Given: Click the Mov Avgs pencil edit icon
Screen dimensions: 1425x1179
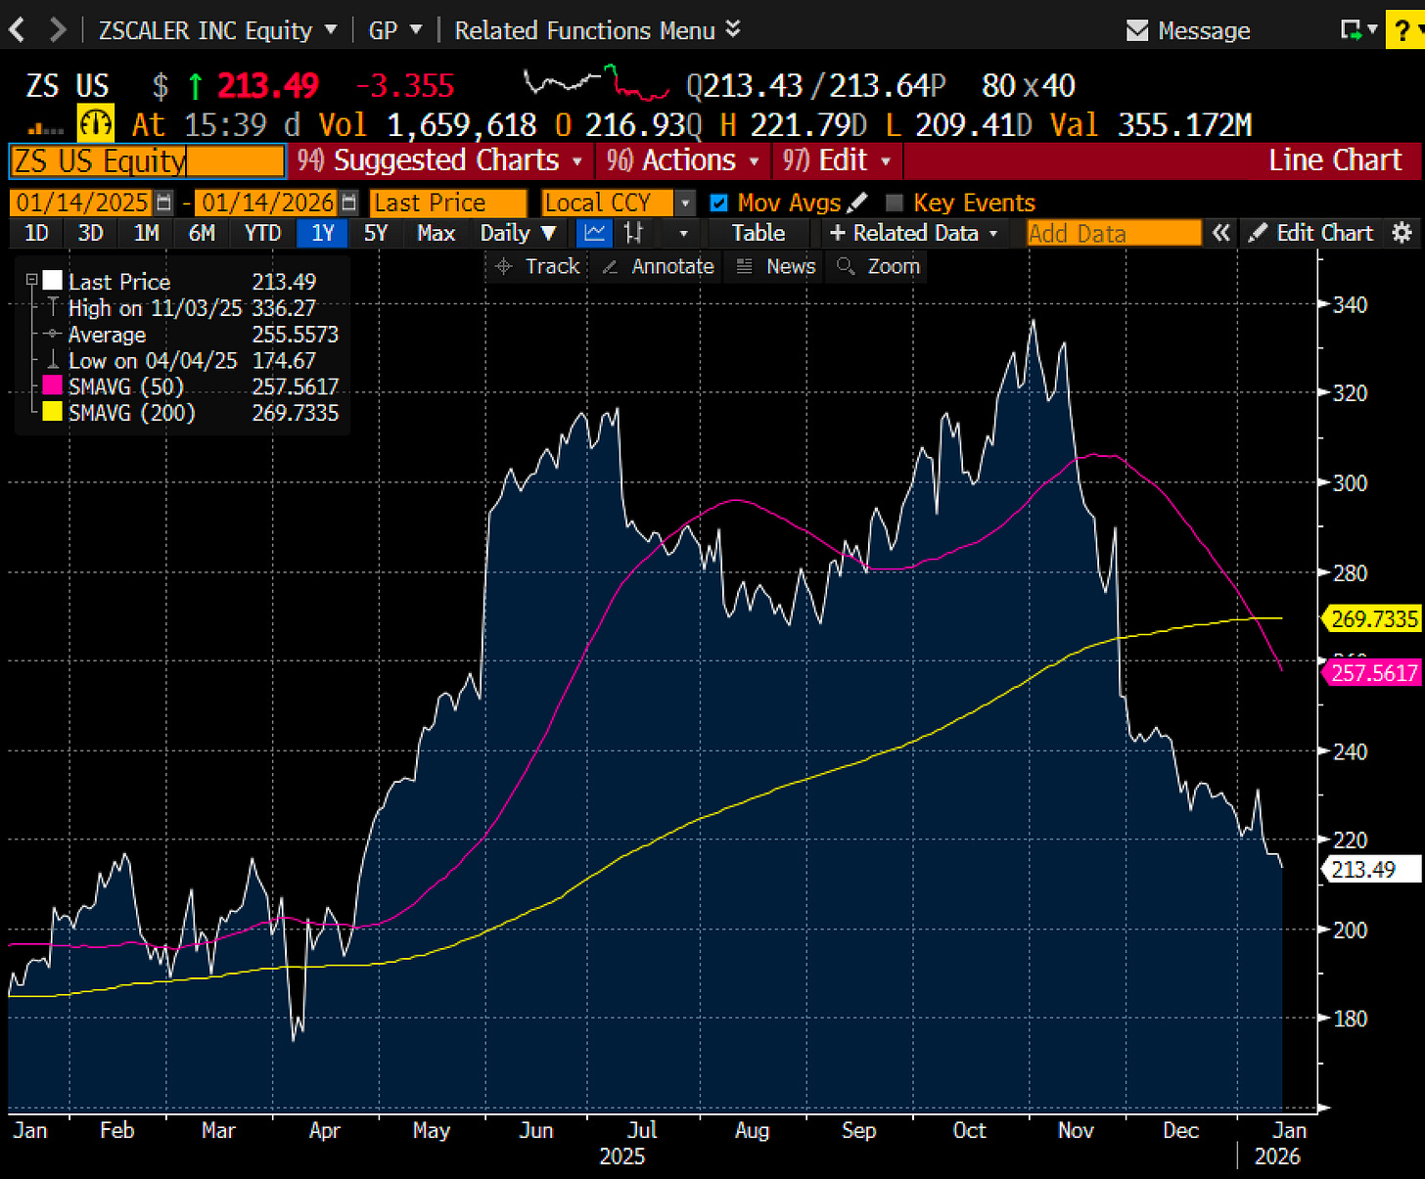Looking at the screenshot, I should (855, 202).
